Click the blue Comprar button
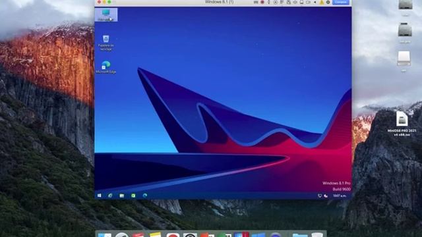Screen dimensions: 422x237 point(341,2)
